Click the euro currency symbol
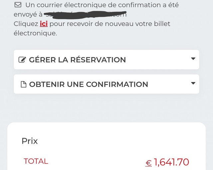This screenshot has height=170, width=213. pos(149,163)
